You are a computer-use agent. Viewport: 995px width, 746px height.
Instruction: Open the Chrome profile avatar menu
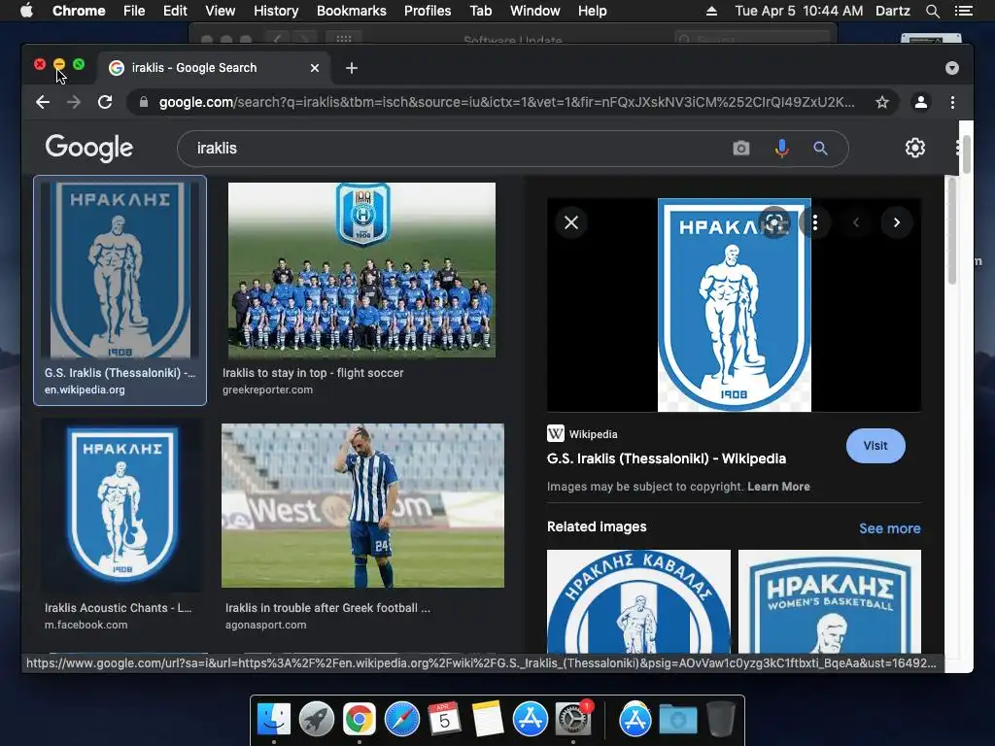pyautogui.click(x=921, y=102)
